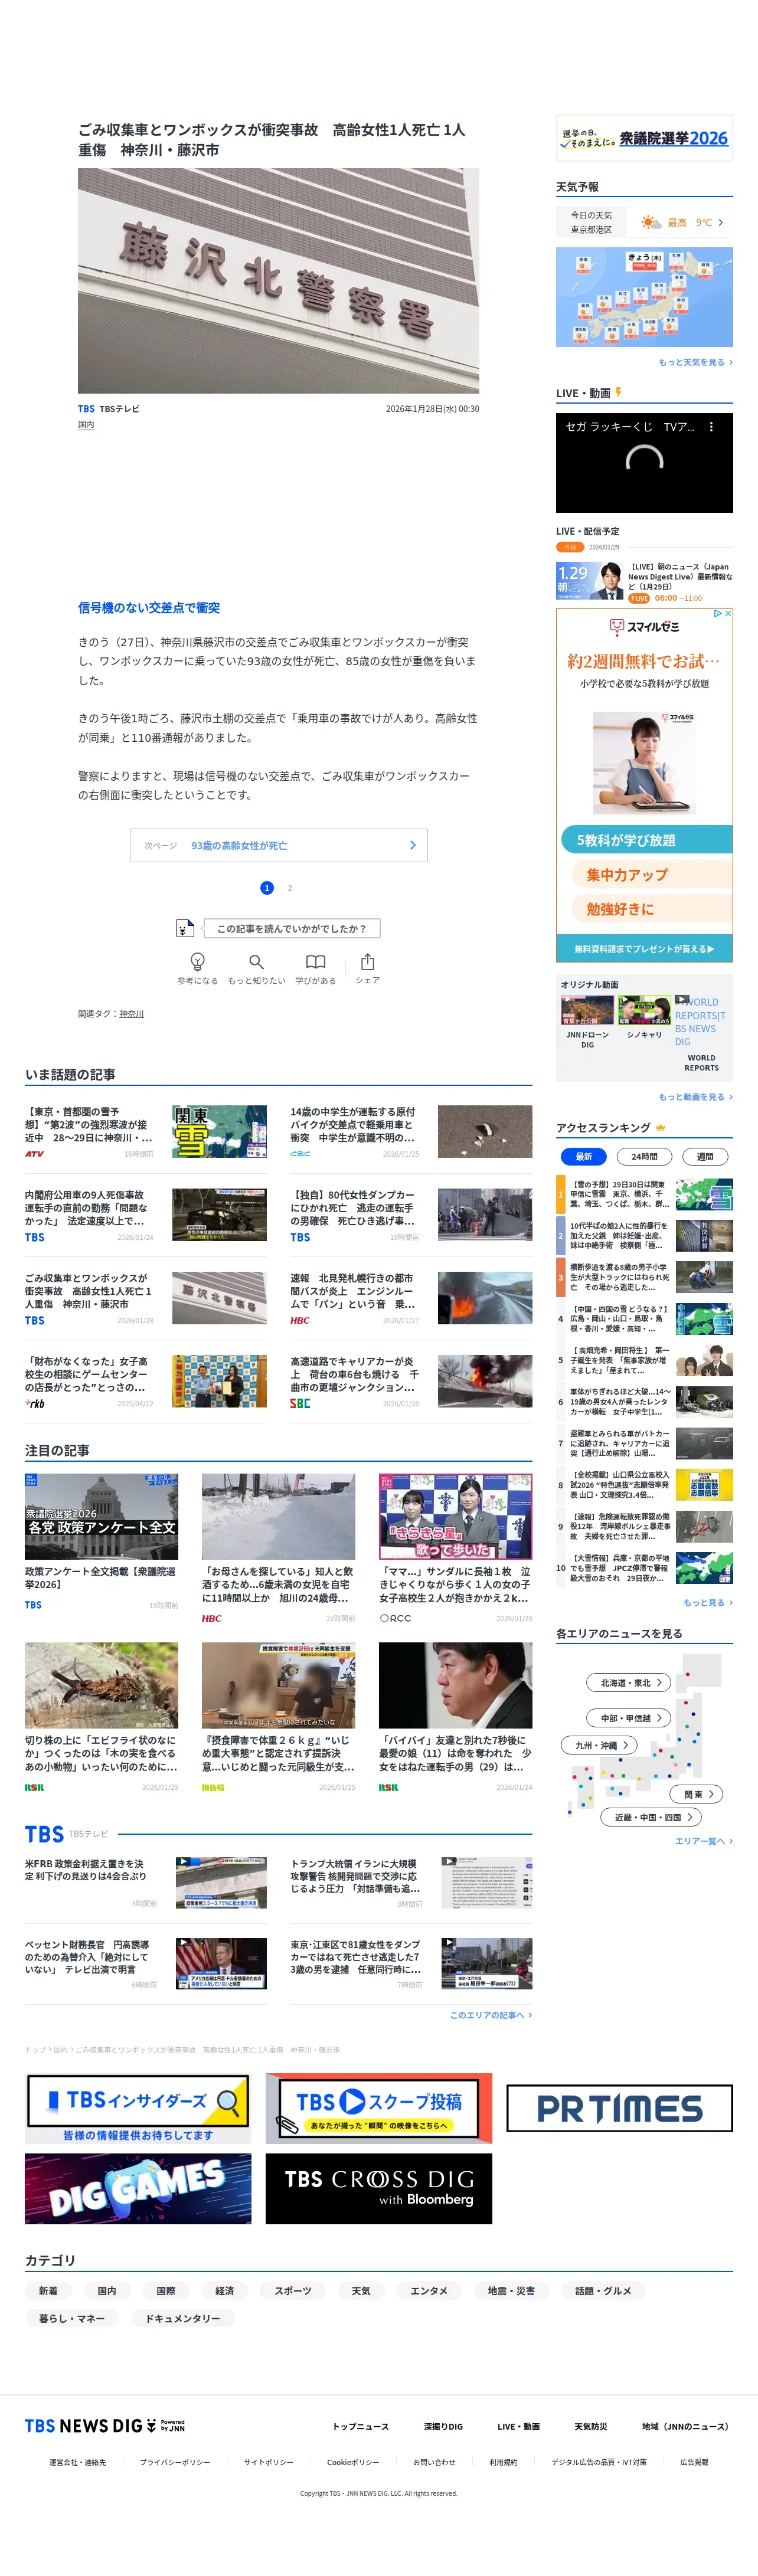Choose the 暮らし・マネー category pill
758x2576 pixels.
[72, 2318]
